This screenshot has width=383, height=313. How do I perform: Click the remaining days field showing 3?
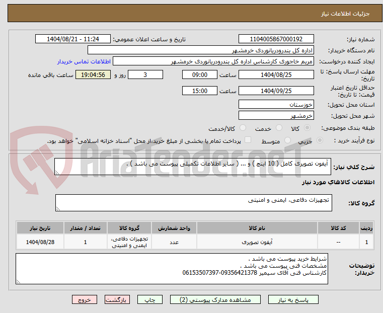(145, 74)
